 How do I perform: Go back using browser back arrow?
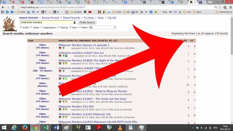coord(3,7)
